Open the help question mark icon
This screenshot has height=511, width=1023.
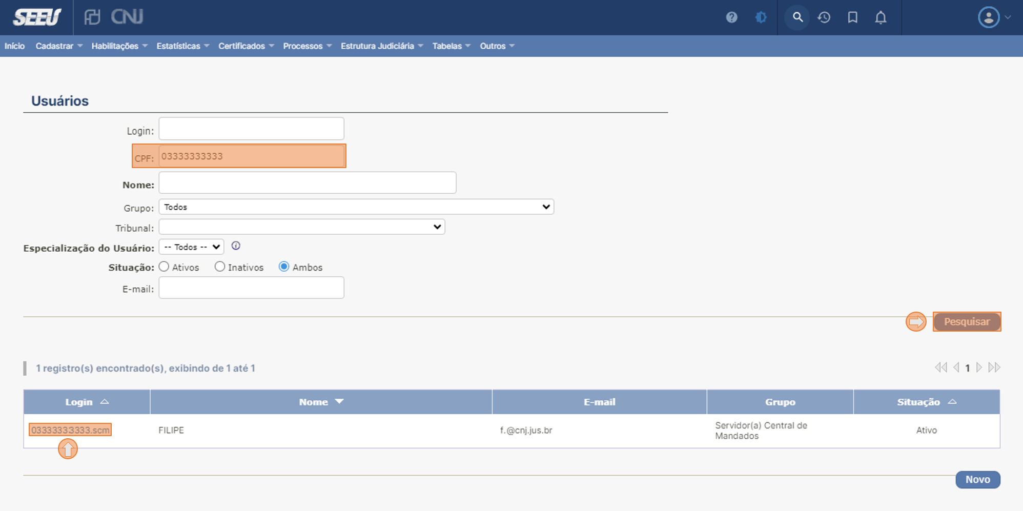pos(731,17)
